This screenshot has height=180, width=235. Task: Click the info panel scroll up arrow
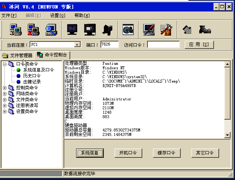(227, 64)
